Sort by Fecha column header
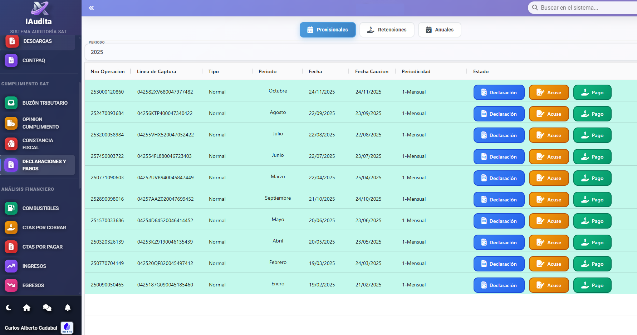637x335 pixels. pos(315,71)
